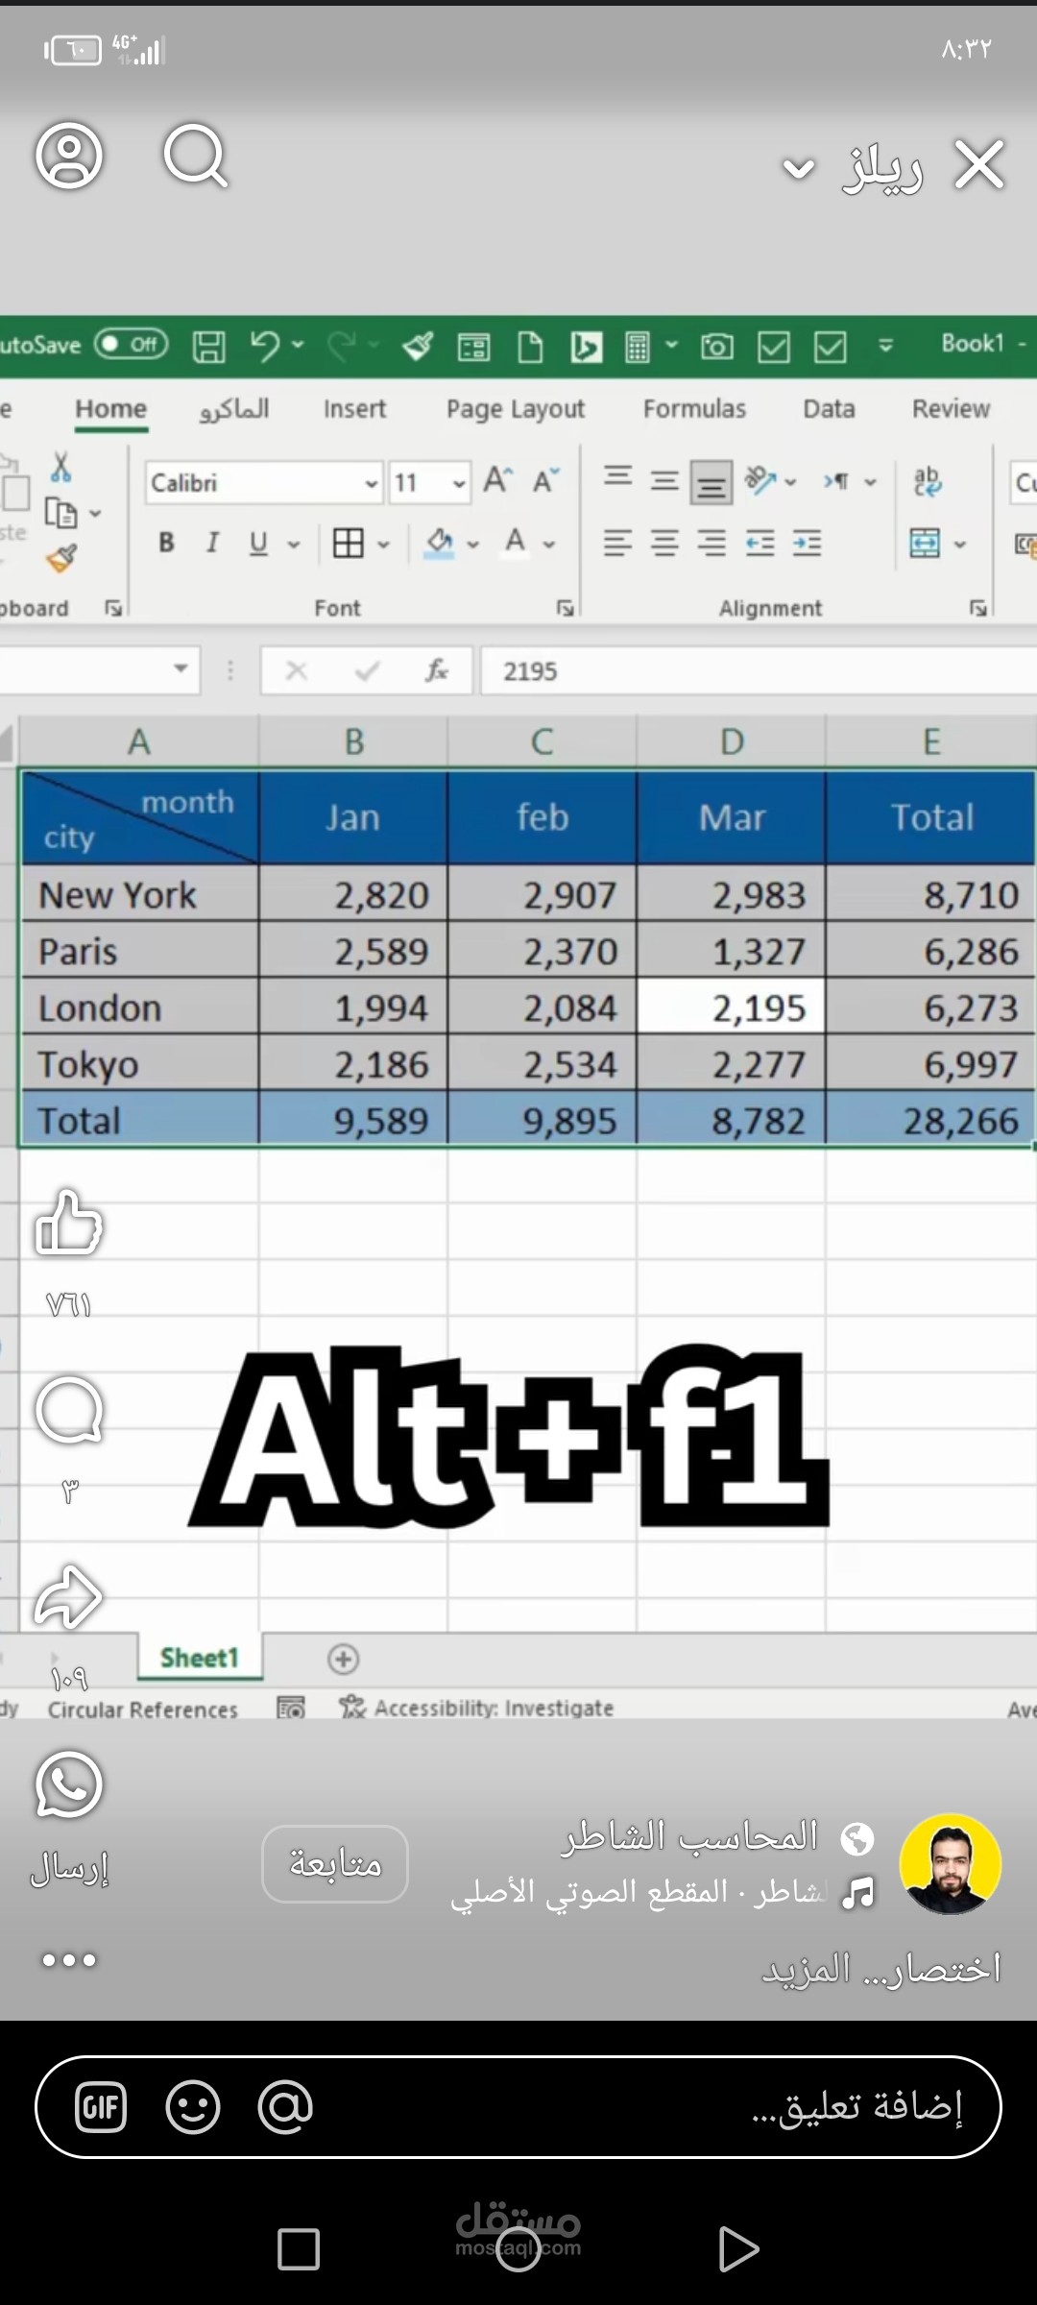Click Increase Indent icon
The image size is (1037, 2305).
[x=807, y=544]
